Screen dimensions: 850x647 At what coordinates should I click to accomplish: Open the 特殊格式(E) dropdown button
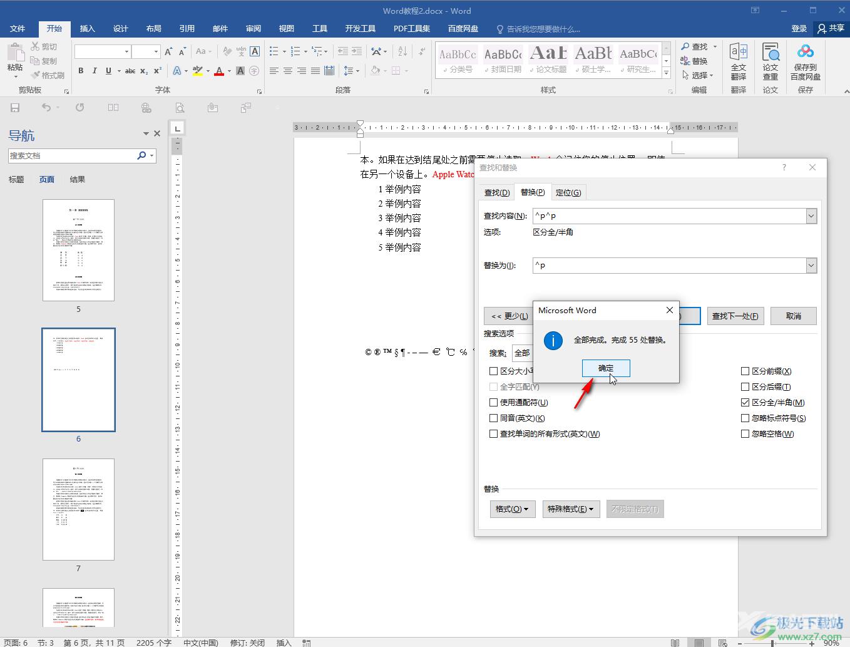point(571,509)
